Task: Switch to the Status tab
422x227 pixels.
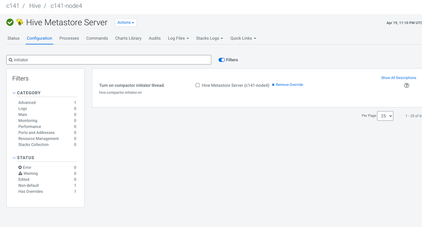Action: click(14, 38)
